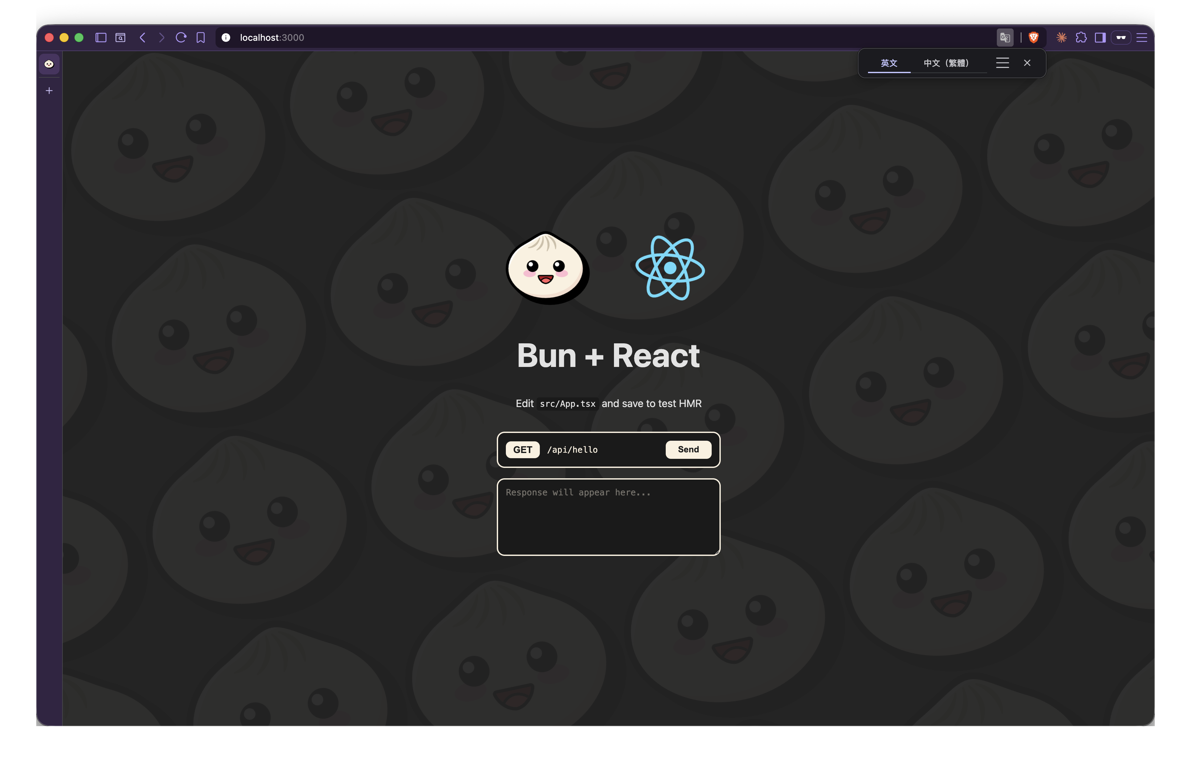Click the response output text area

click(x=608, y=517)
